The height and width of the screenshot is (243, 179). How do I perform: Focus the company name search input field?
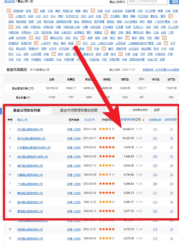[x=147, y=1]
